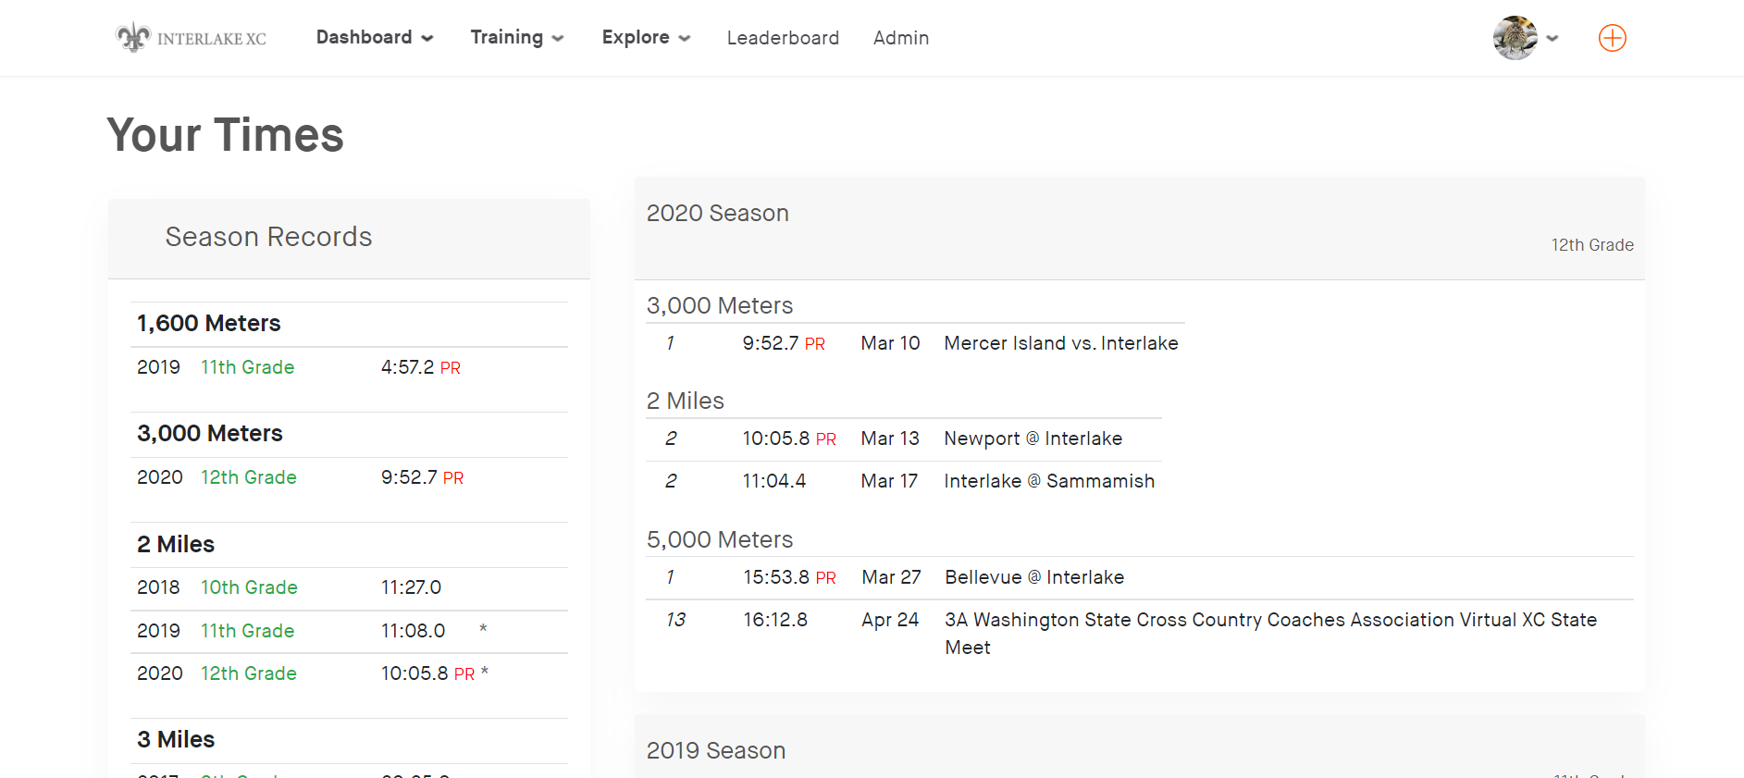The width and height of the screenshot is (1744, 778).
Task: Open the Training menu
Action: [x=517, y=37]
